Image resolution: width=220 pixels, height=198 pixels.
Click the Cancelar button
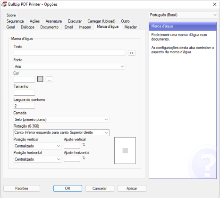(x=100, y=188)
